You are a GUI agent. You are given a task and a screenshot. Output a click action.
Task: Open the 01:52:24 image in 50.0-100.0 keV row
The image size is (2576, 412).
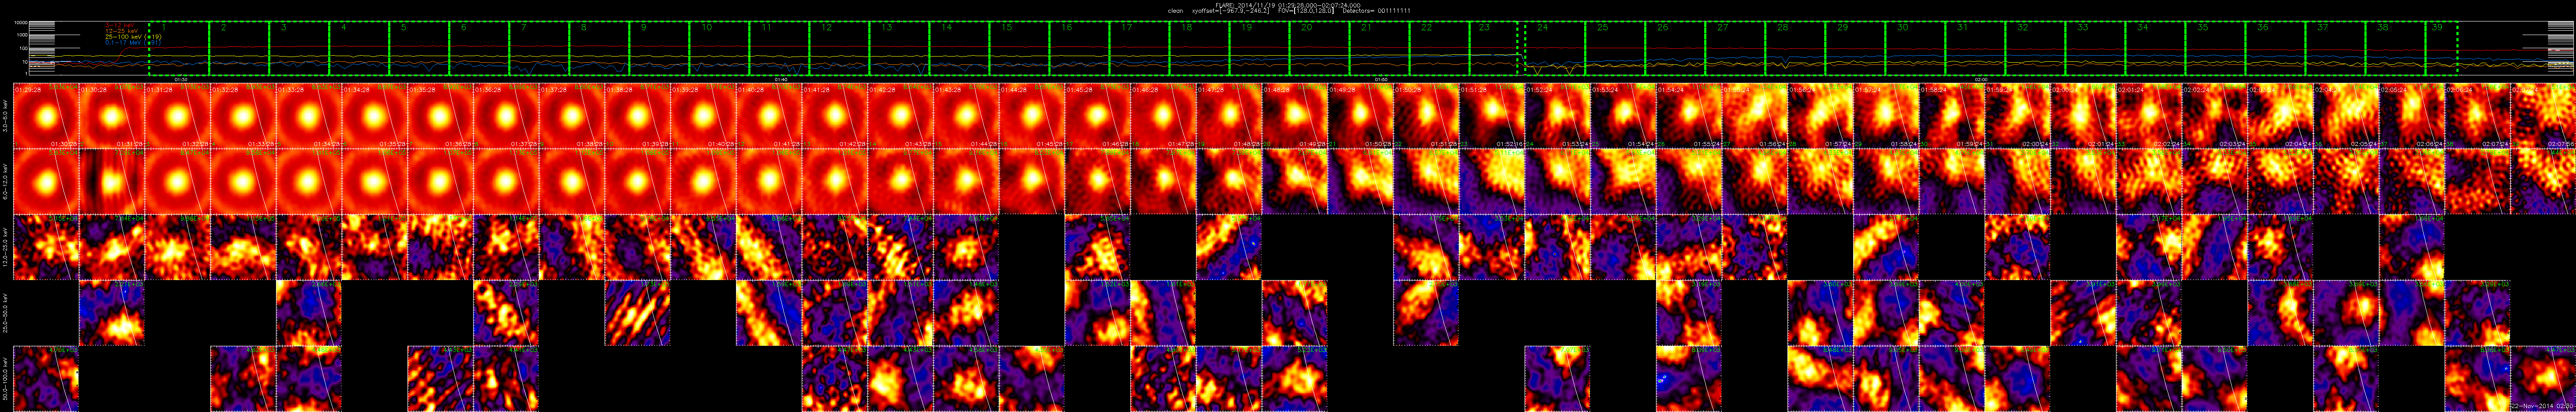1558,379
